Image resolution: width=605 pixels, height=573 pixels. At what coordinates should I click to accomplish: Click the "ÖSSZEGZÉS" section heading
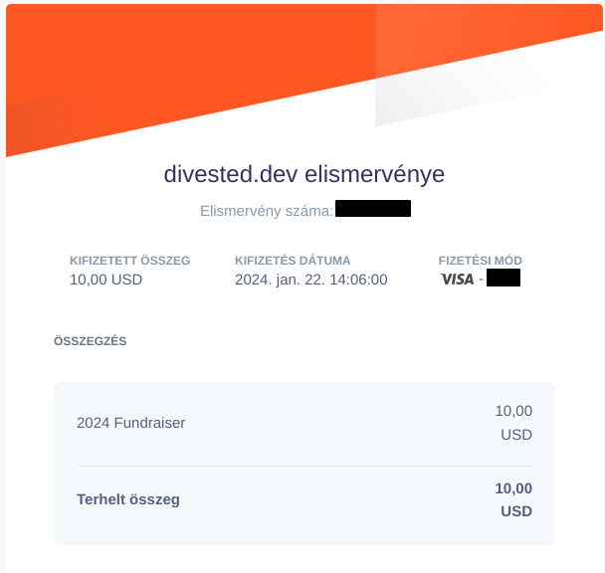91,341
